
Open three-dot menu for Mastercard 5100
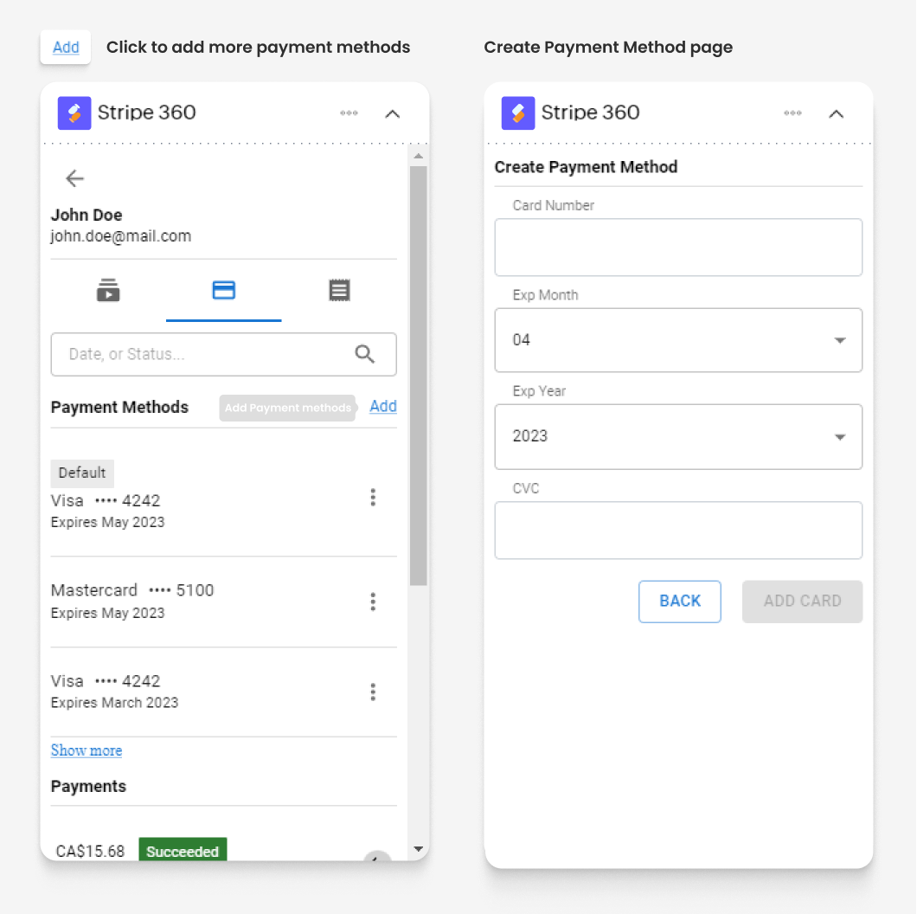pyautogui.click(x=373, y=602)
